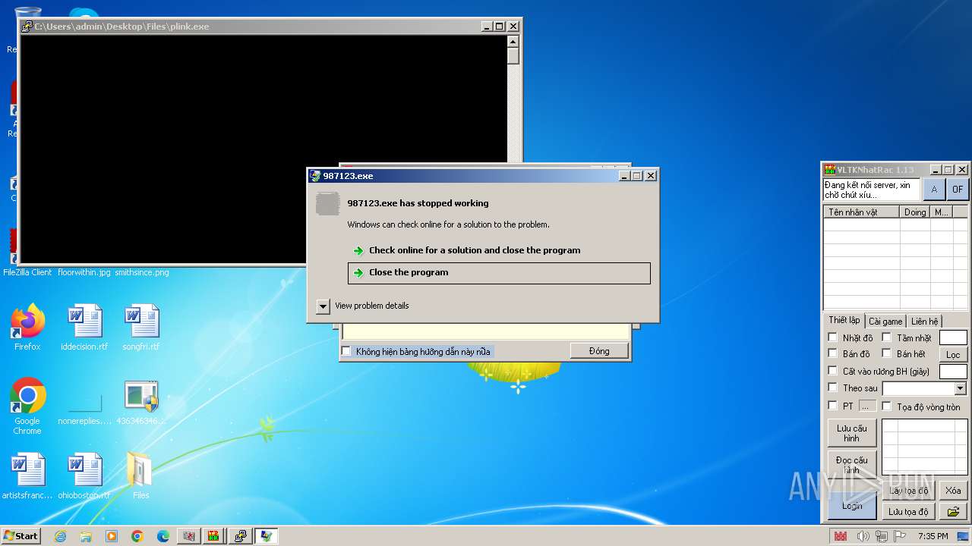
Task: Click the M... column header
Action: tap(942, 212)
